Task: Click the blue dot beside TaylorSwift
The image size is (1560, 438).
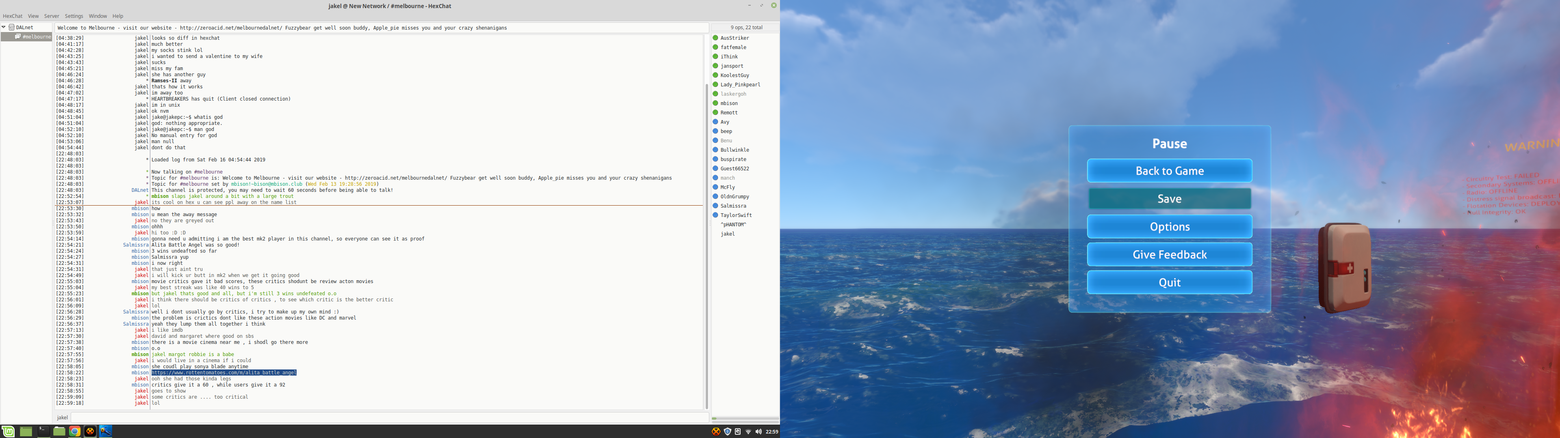Action: tap(715, 215)
